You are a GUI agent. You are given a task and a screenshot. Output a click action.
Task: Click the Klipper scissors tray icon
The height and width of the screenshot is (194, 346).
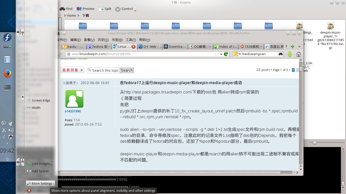4,130
